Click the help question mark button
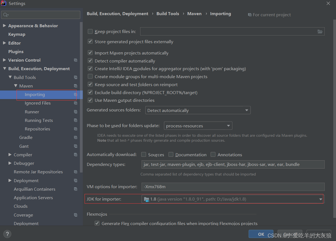Image resolution: width=336 pixels, height=241 pixels. [7, 234]
